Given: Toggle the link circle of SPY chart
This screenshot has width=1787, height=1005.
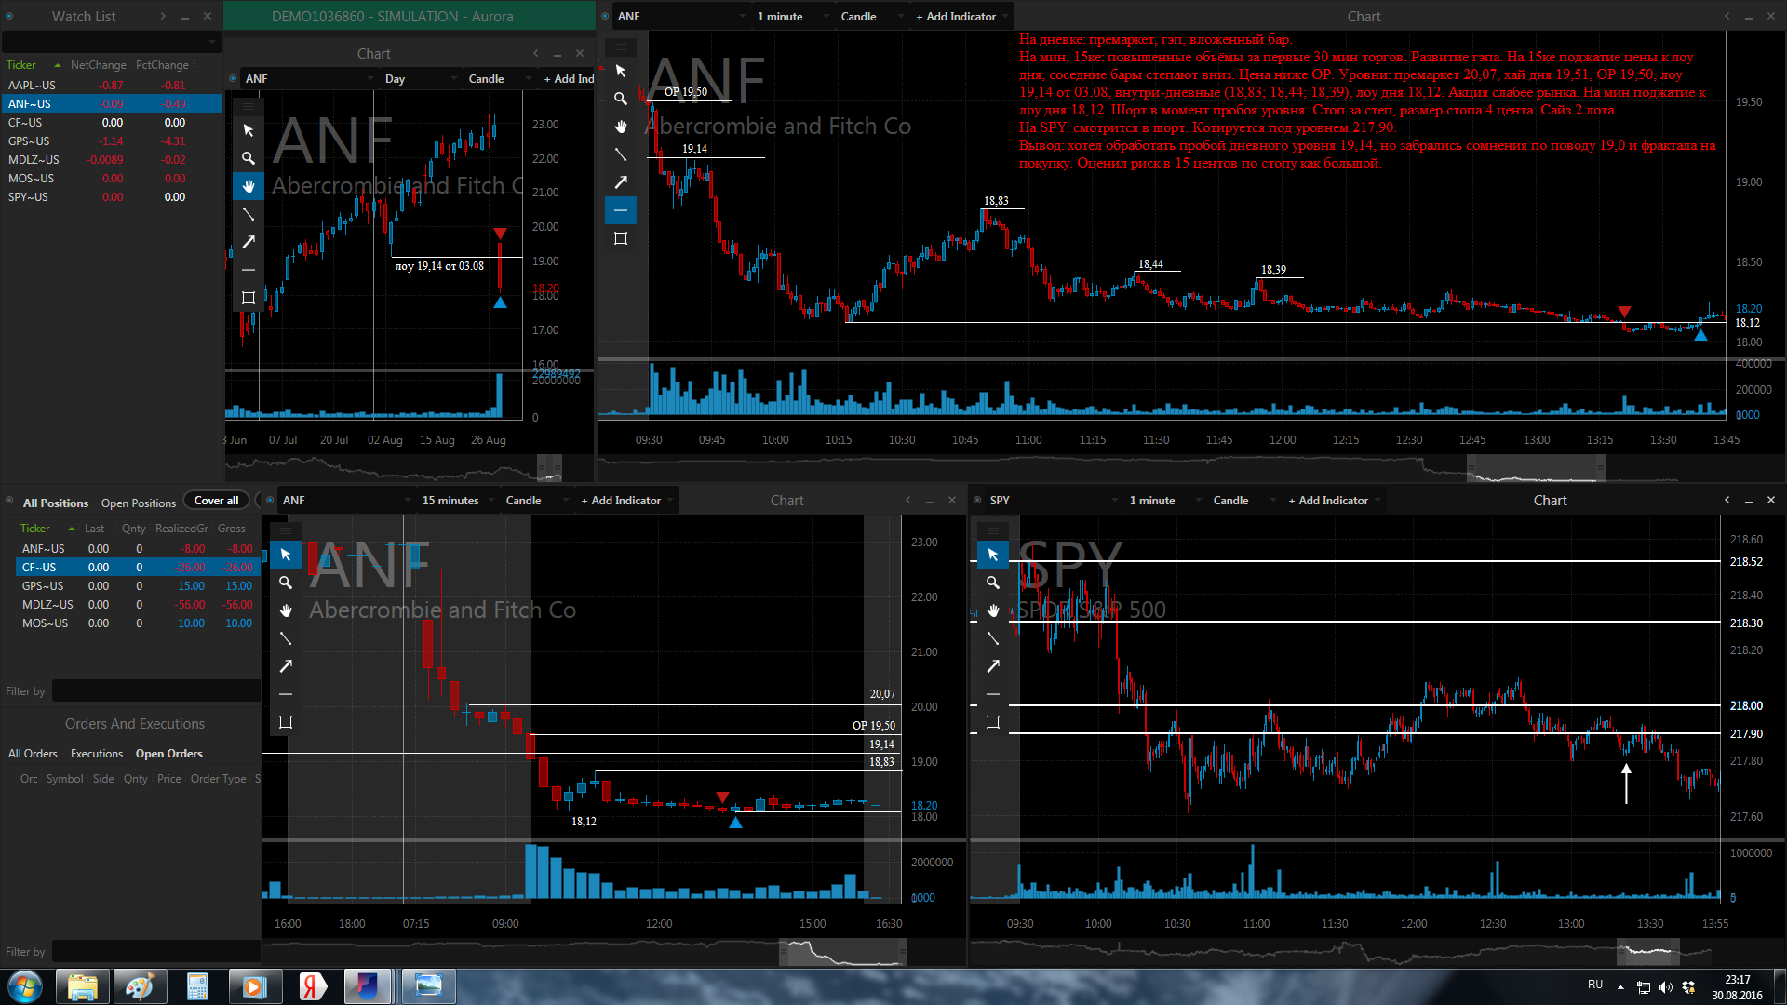Looking at the screenshot, I should pos(977,501).
